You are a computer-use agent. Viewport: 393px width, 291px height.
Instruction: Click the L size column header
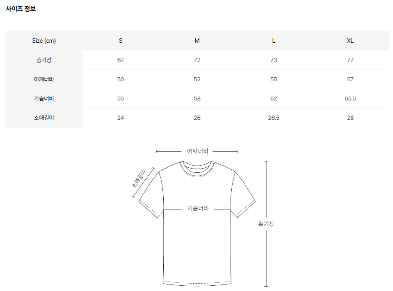point(274,41)
